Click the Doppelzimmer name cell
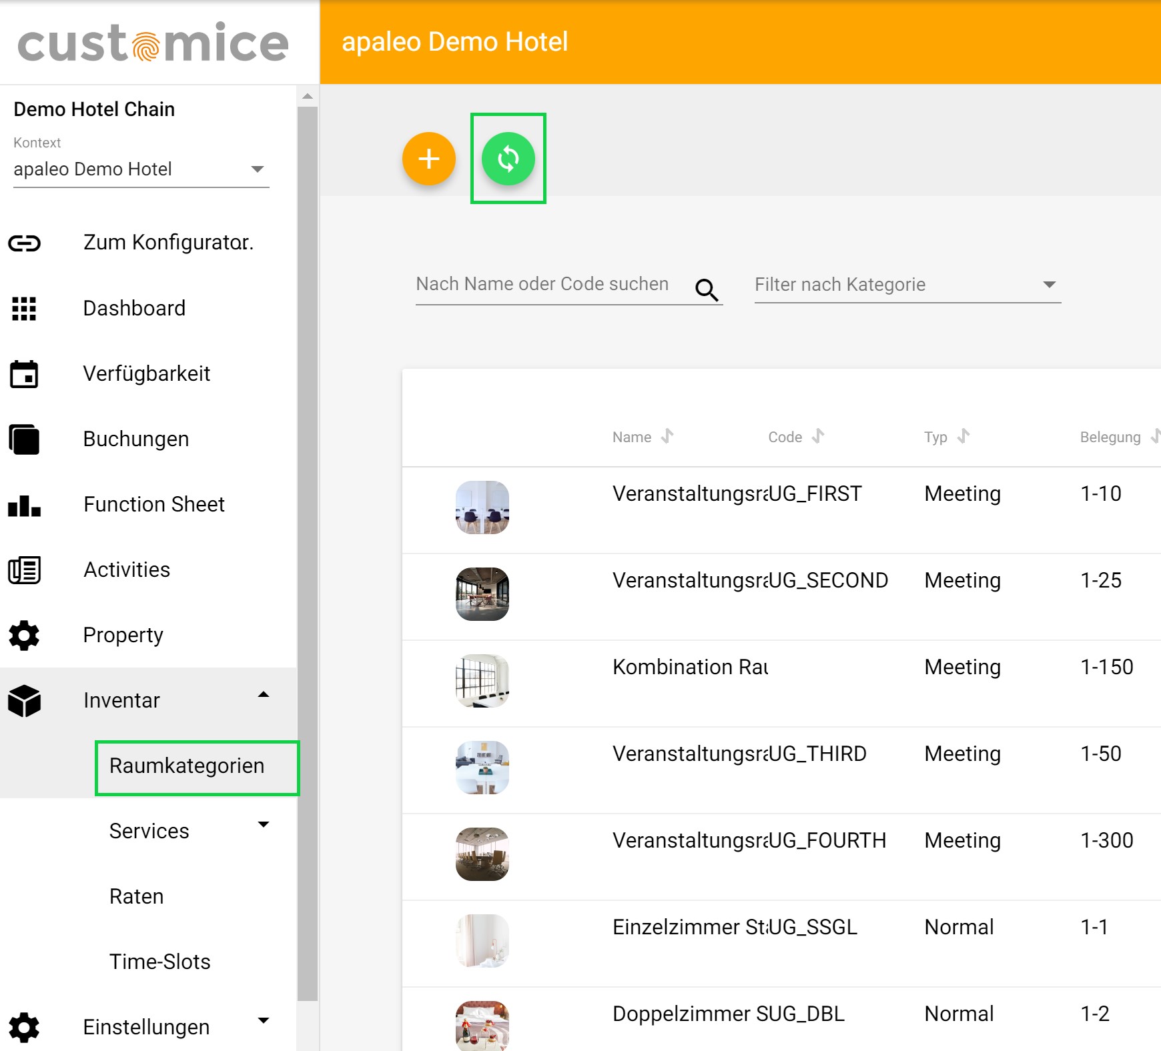Screen dimensions: 1161x1051 point(691,1014)
